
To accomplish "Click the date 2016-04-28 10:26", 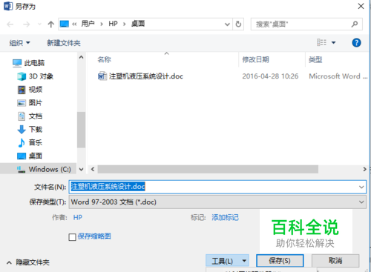I will coord(270,76).
